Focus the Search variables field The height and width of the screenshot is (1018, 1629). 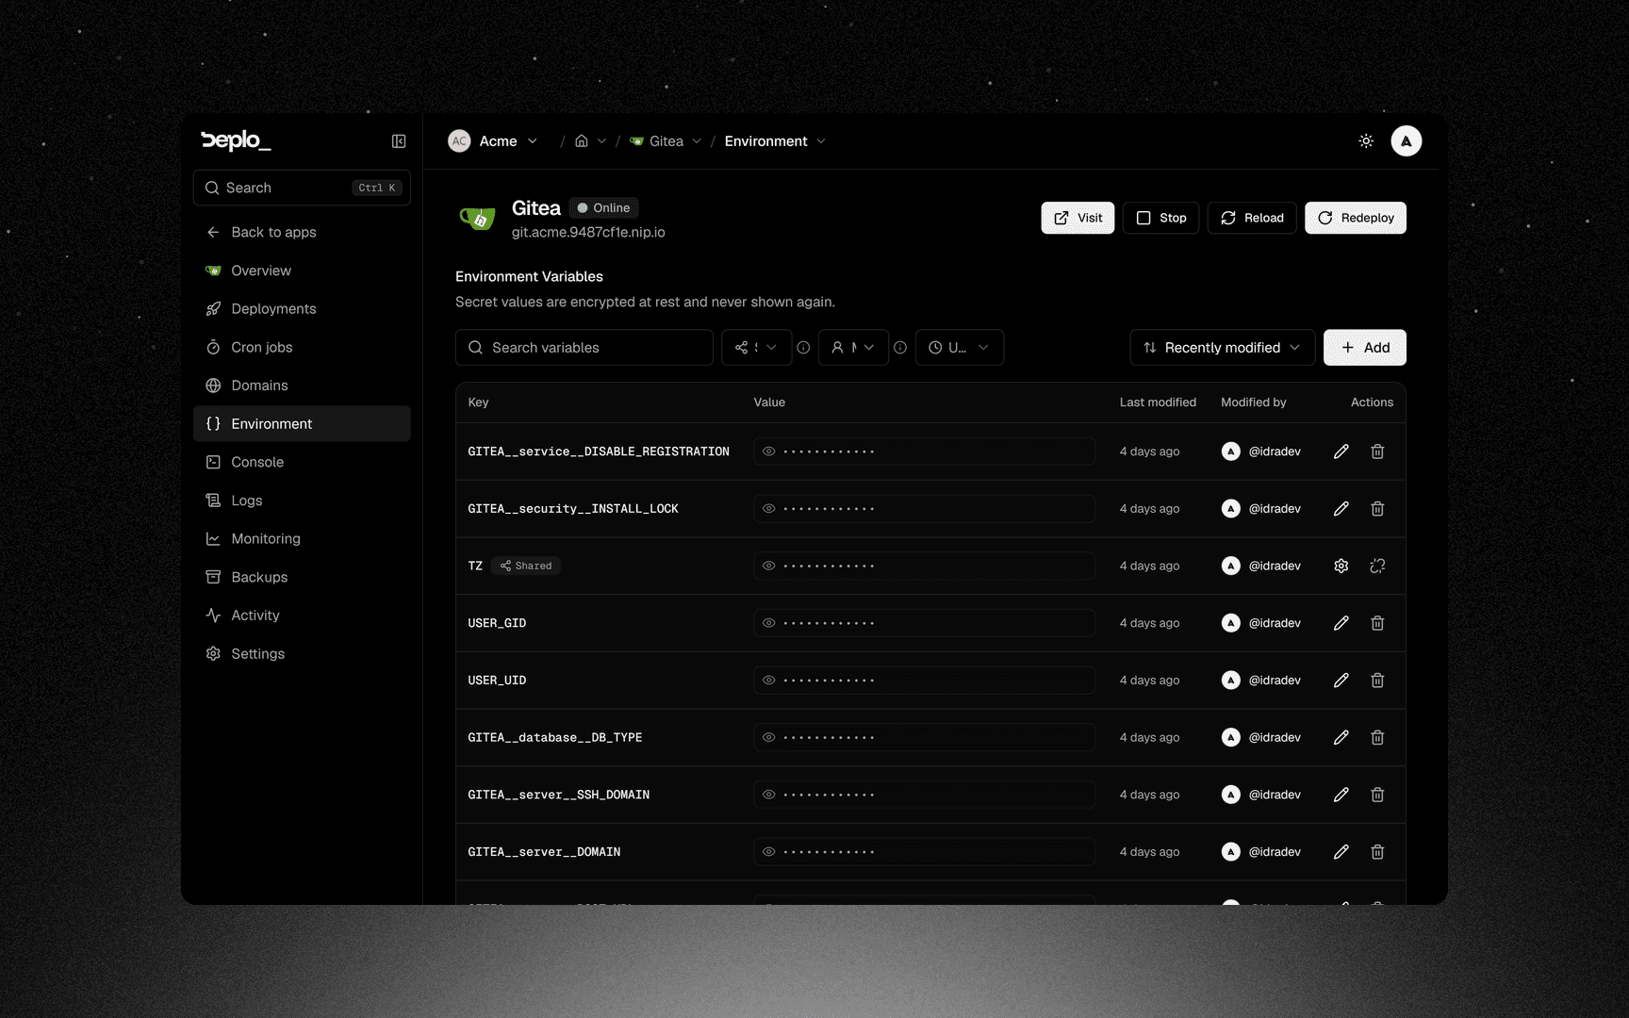(x=584, y=348)
